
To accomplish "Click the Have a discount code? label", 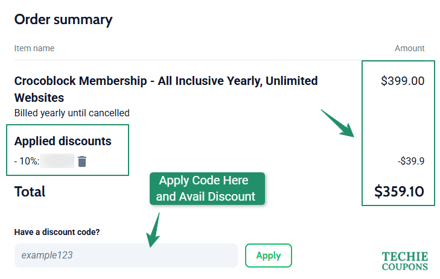I will (57, 232).
